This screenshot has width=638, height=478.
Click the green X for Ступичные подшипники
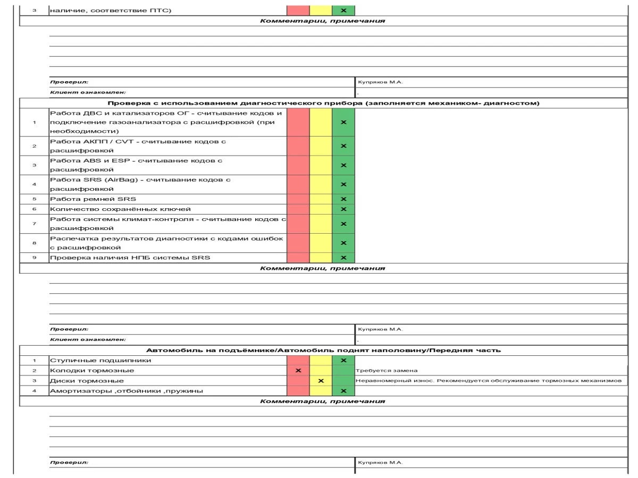pos(343,361)
